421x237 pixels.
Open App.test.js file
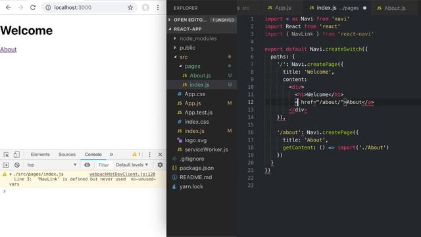pyautogui.click(x=199, y=113)
